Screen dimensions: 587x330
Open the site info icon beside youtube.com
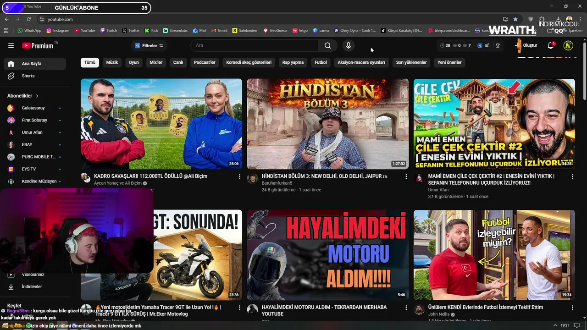pyautogui.click(x=42, y=19)
